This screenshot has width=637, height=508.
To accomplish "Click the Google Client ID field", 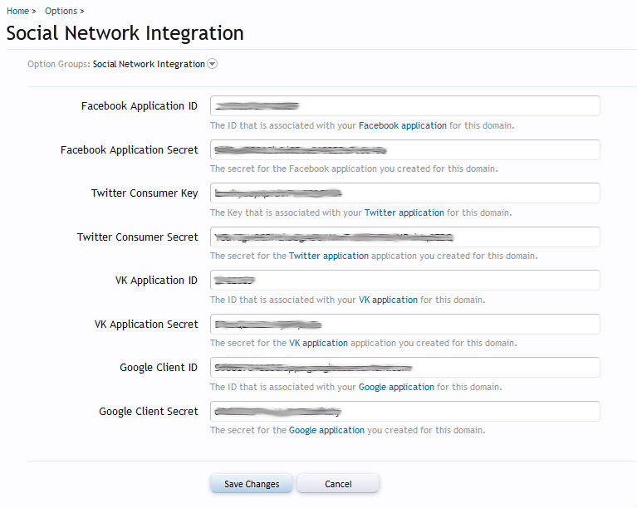I will (x=404, y=368).
